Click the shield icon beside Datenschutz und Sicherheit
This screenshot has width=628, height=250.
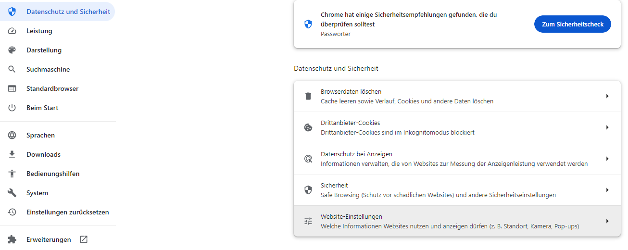(x=12, y=12)
